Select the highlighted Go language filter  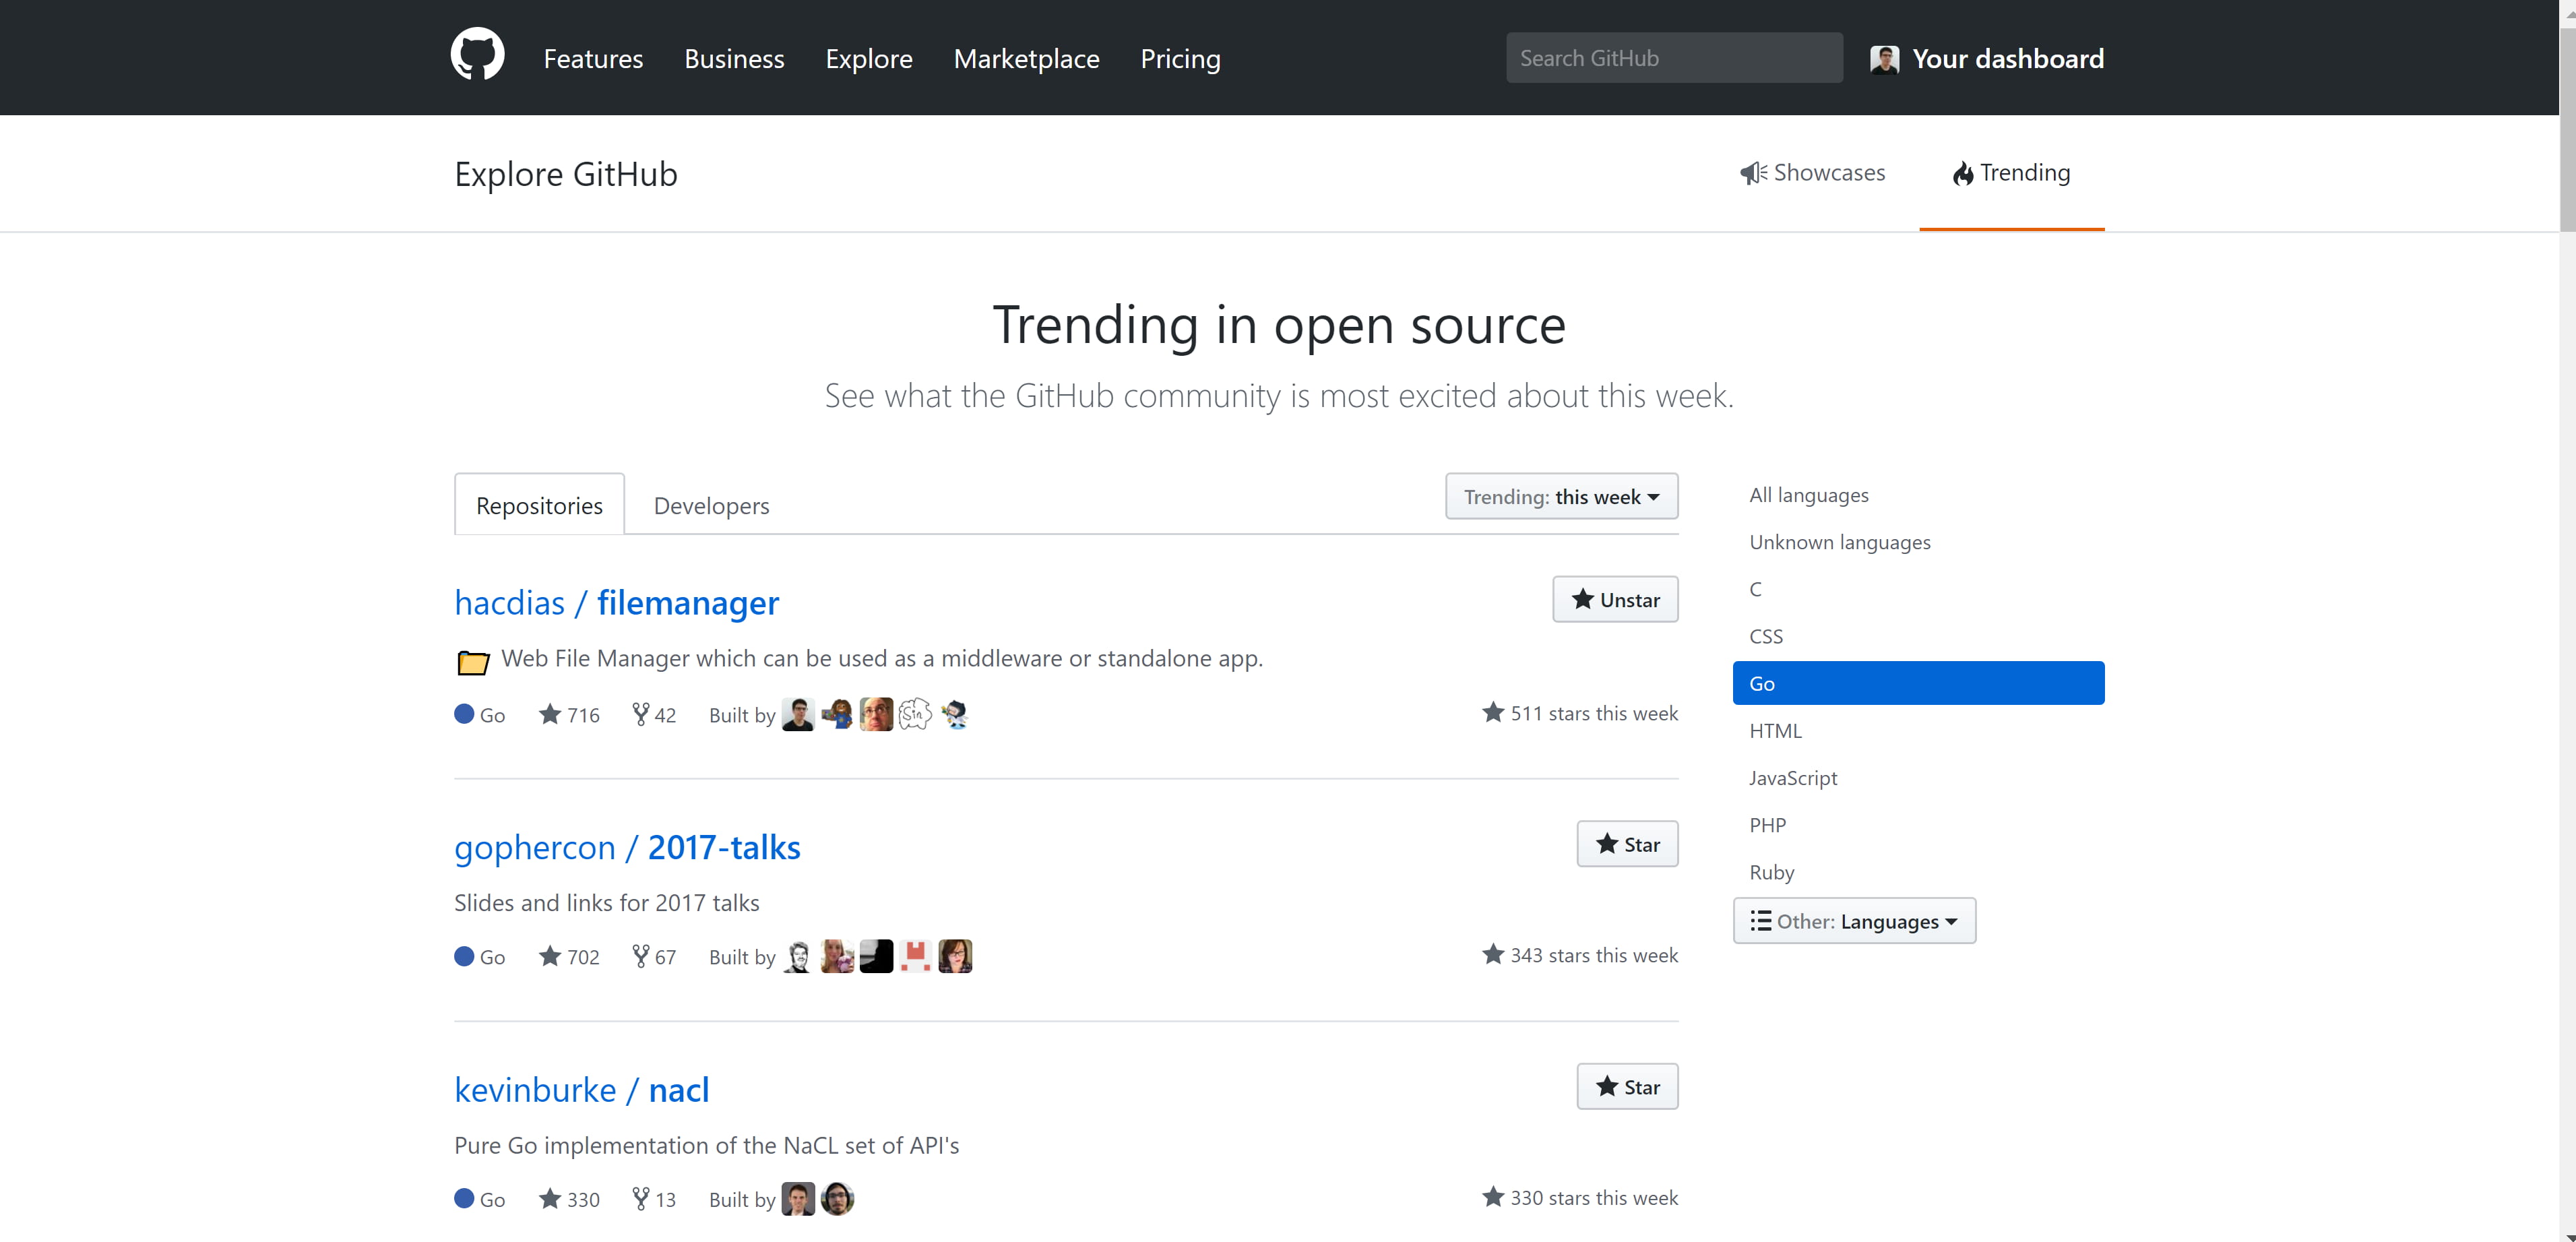(x=1918, y=683)
